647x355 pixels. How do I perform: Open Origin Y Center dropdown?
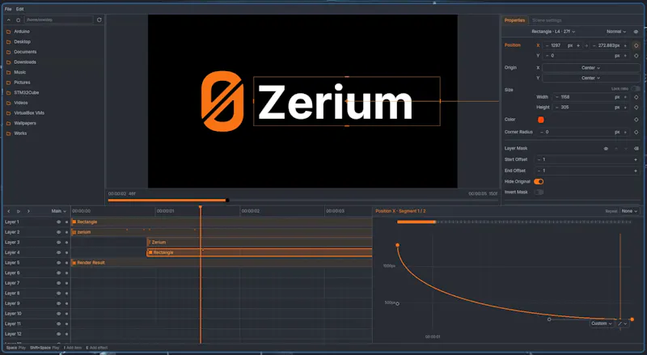point(591,78)
